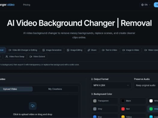Switch to the Music tab
Image resolution: width=158 pixels, height=118 pixels.
pos(92,50)
